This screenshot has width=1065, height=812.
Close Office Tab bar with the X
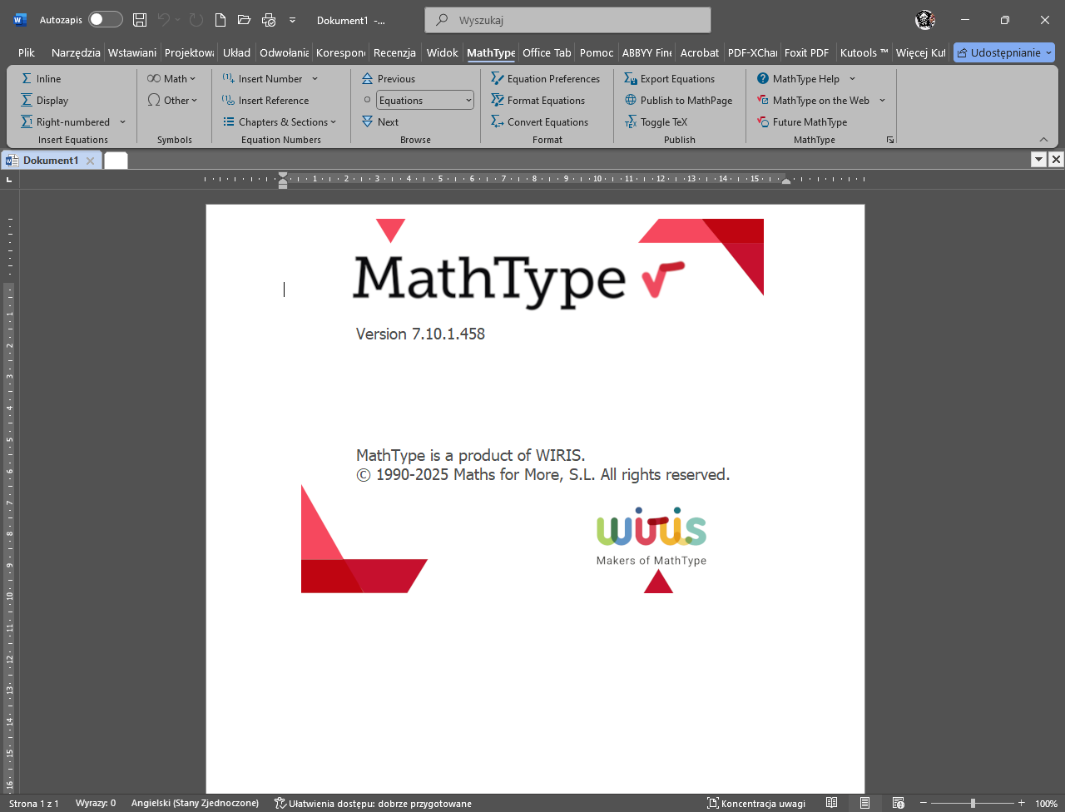tap(1056, 160)
